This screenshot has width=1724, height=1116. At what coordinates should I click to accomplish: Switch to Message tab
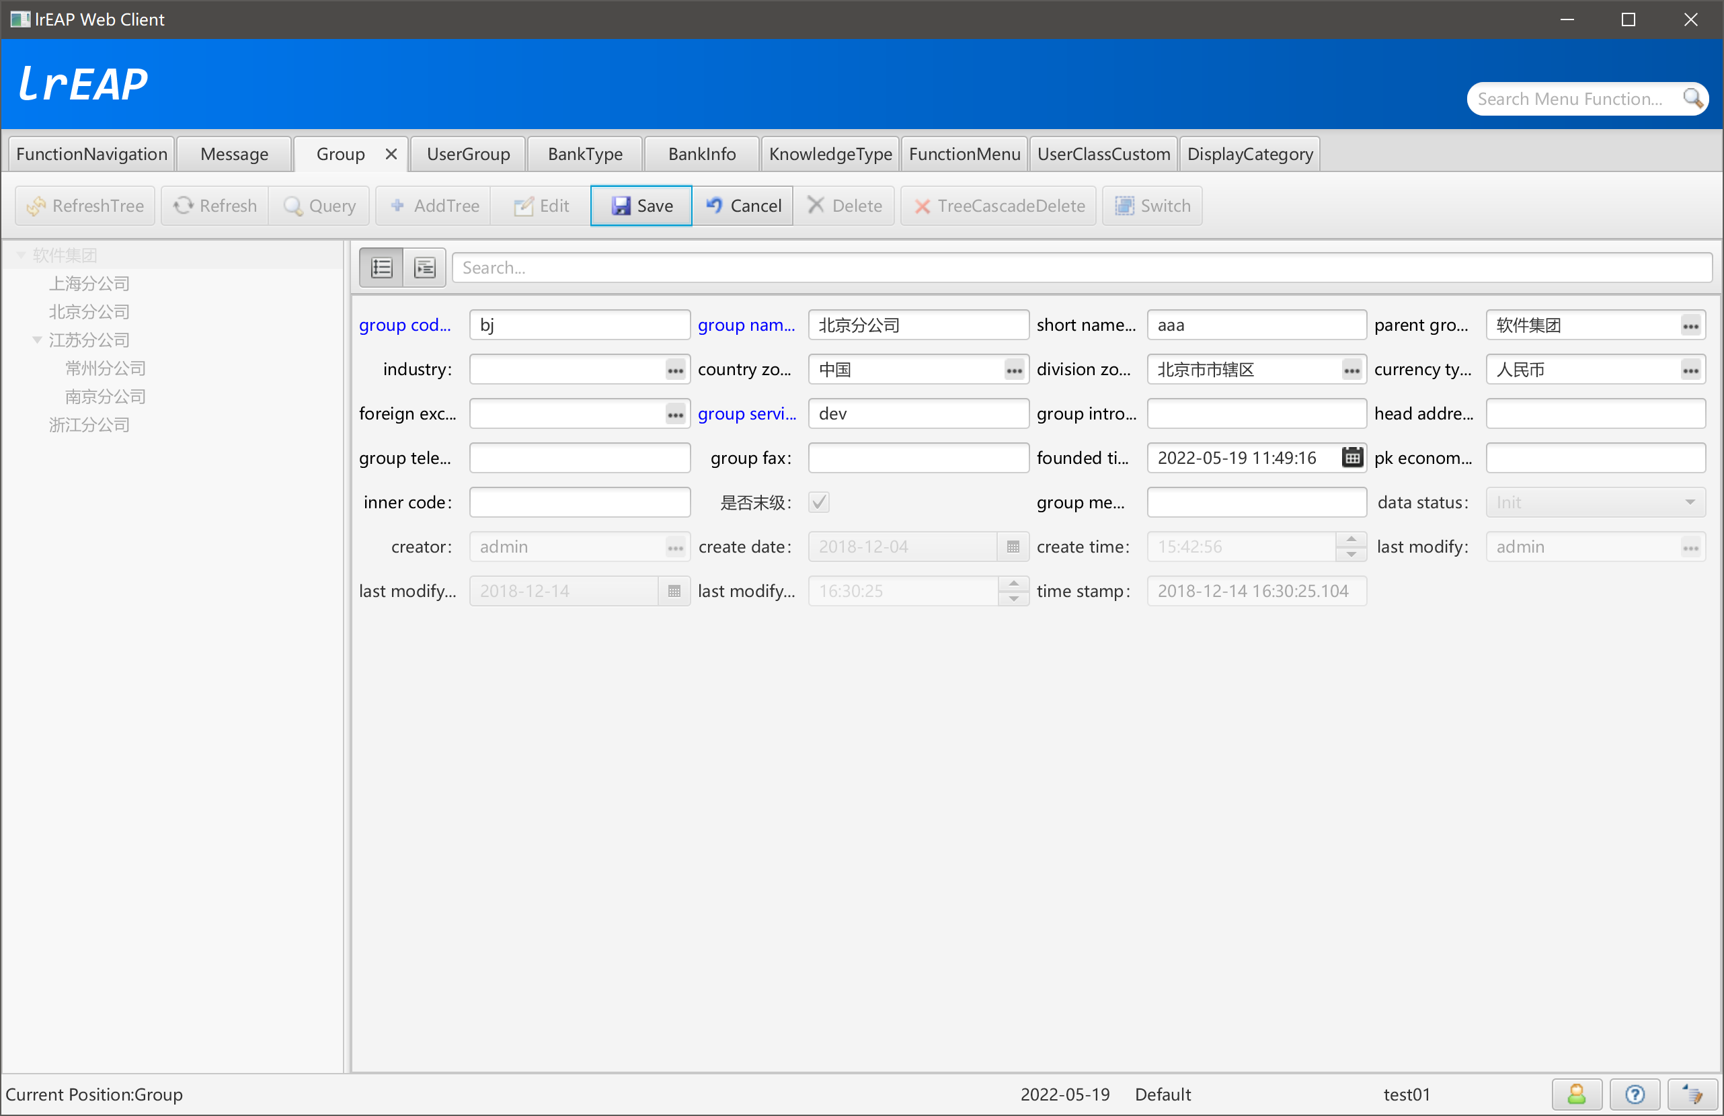[234, 153]
